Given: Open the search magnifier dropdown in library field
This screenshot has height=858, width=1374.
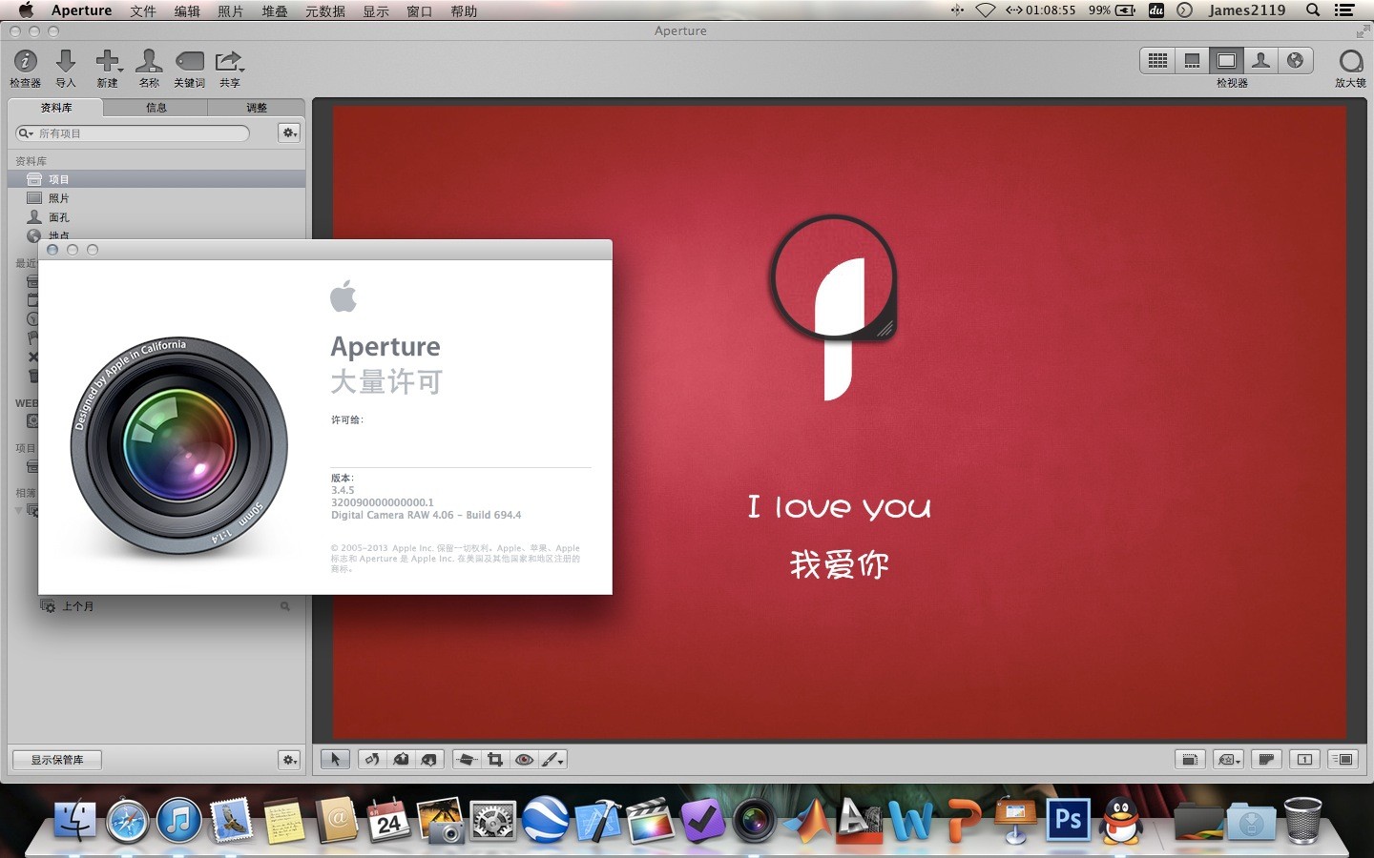Looking at the screenshot, I should tap(26, 133).
